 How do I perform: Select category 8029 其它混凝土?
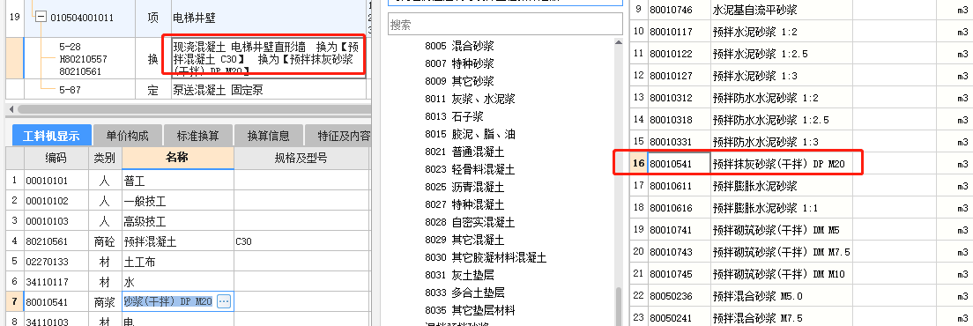(x=464, y=240)
